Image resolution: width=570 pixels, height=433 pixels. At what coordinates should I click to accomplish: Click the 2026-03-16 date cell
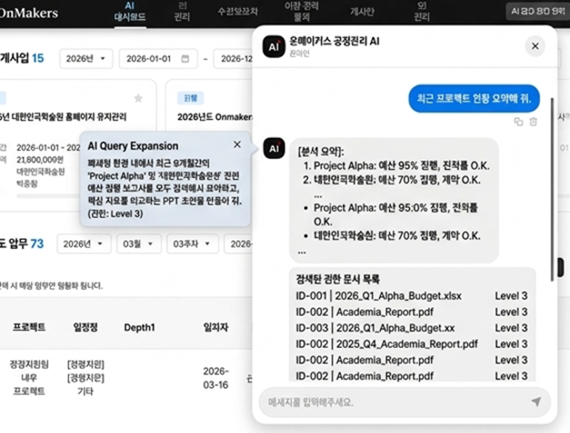coord(216,378)
